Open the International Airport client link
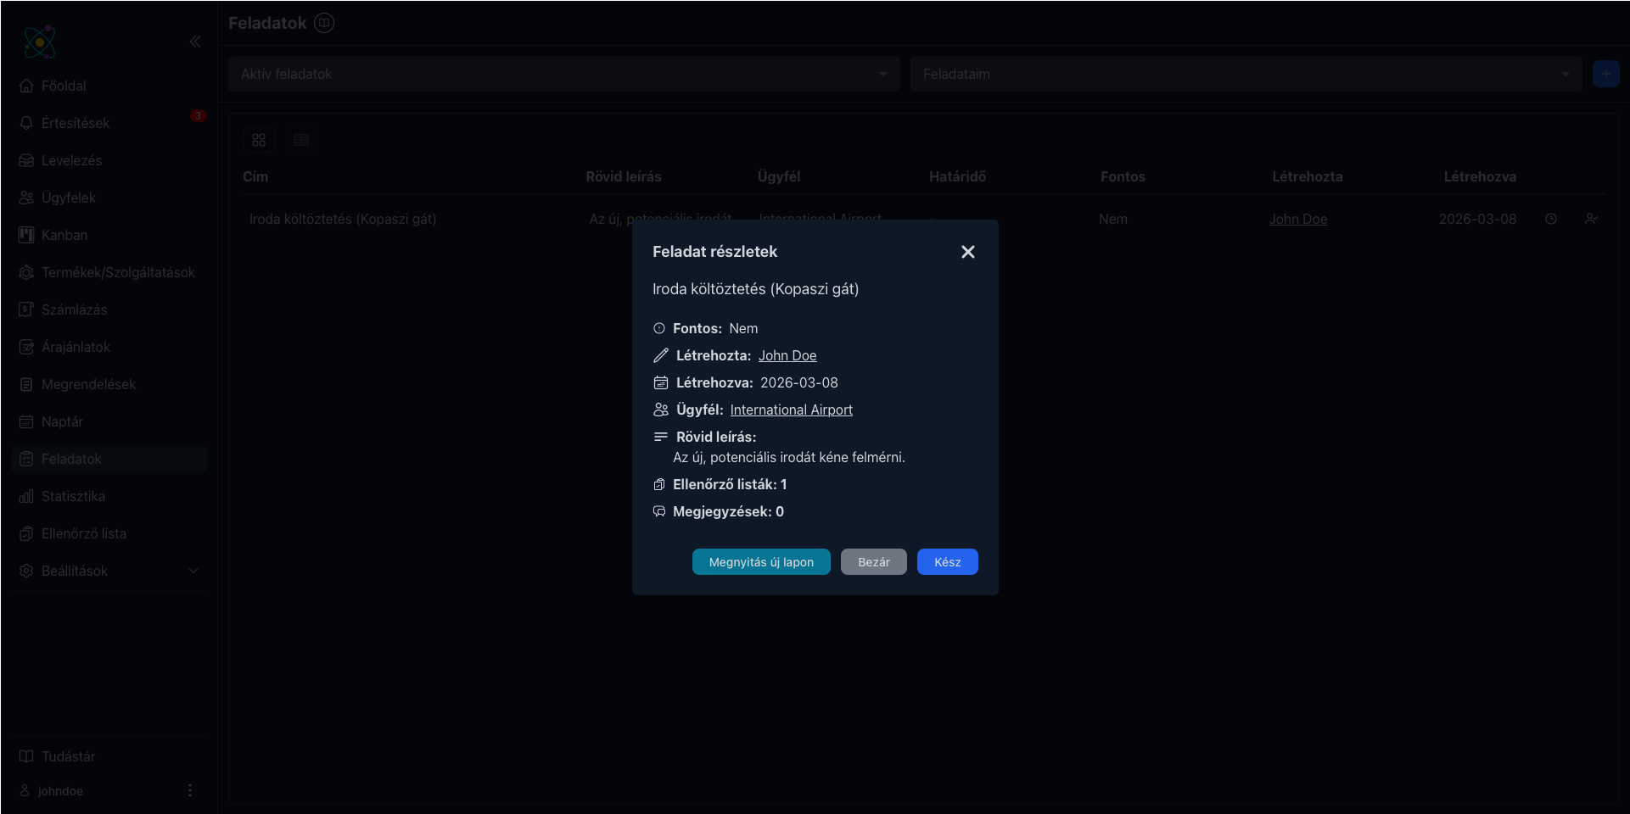Image resolution: width=1630 pixels, height=814 pixels. pyautogui.click(x=791, y=410)
